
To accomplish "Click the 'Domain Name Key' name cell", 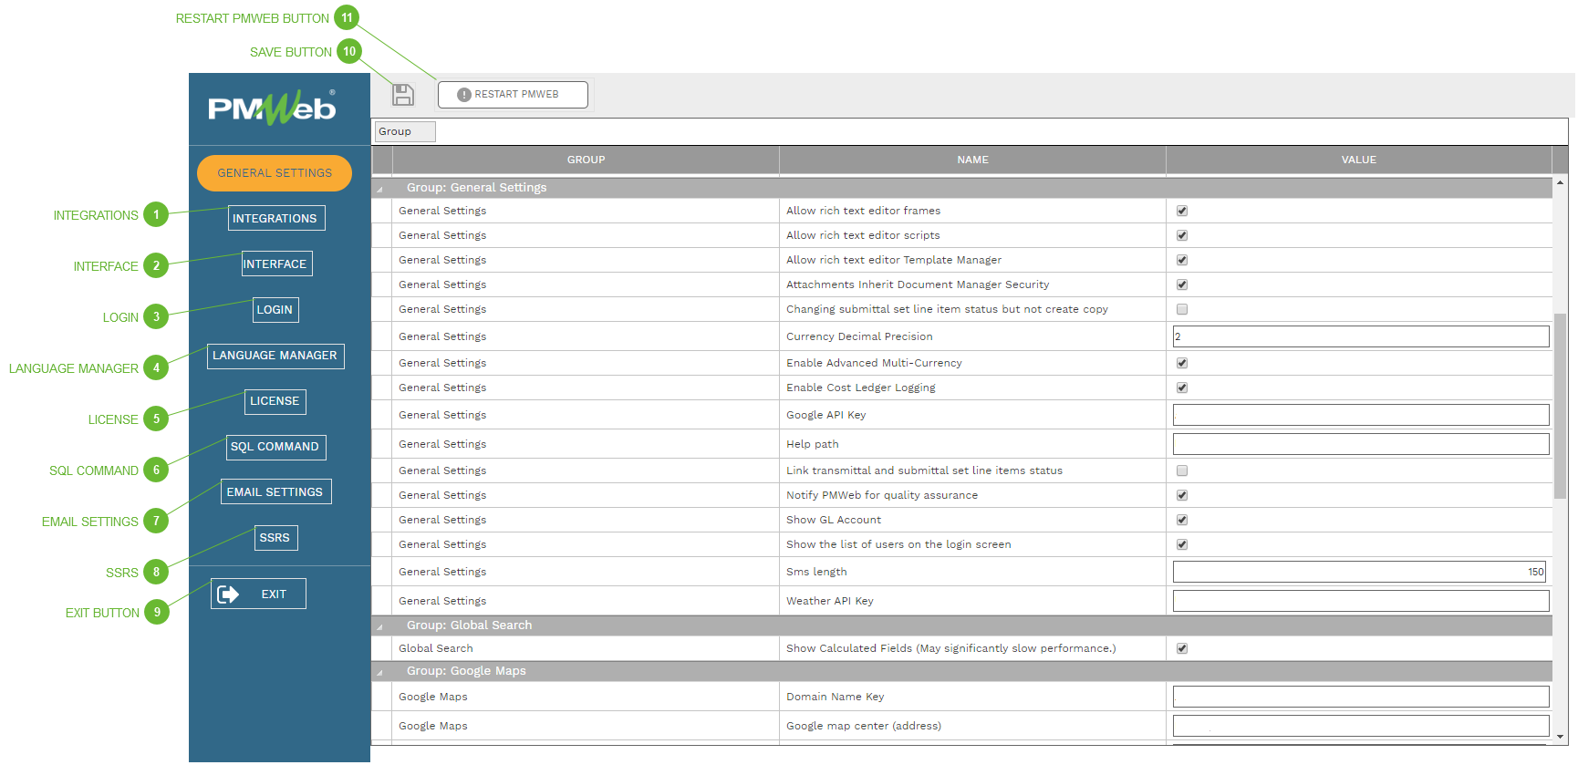I will (972, 697).
